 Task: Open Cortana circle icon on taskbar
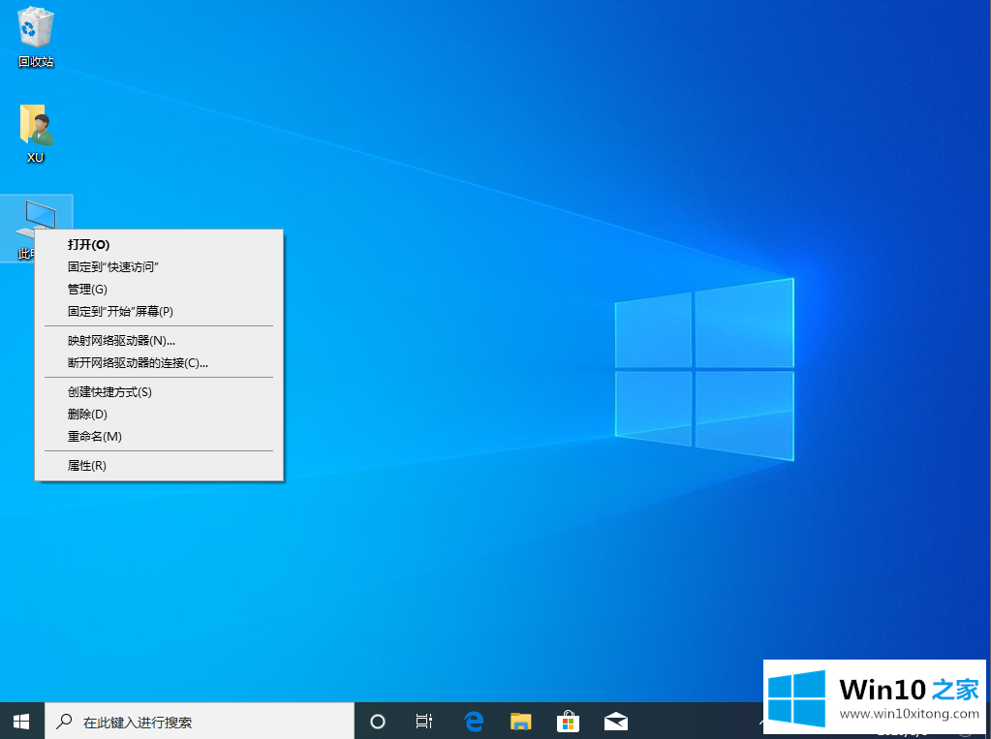pyautogui.click(x=378, y=721)
